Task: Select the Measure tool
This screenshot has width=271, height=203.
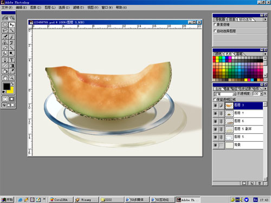Action: pos(5,66)
